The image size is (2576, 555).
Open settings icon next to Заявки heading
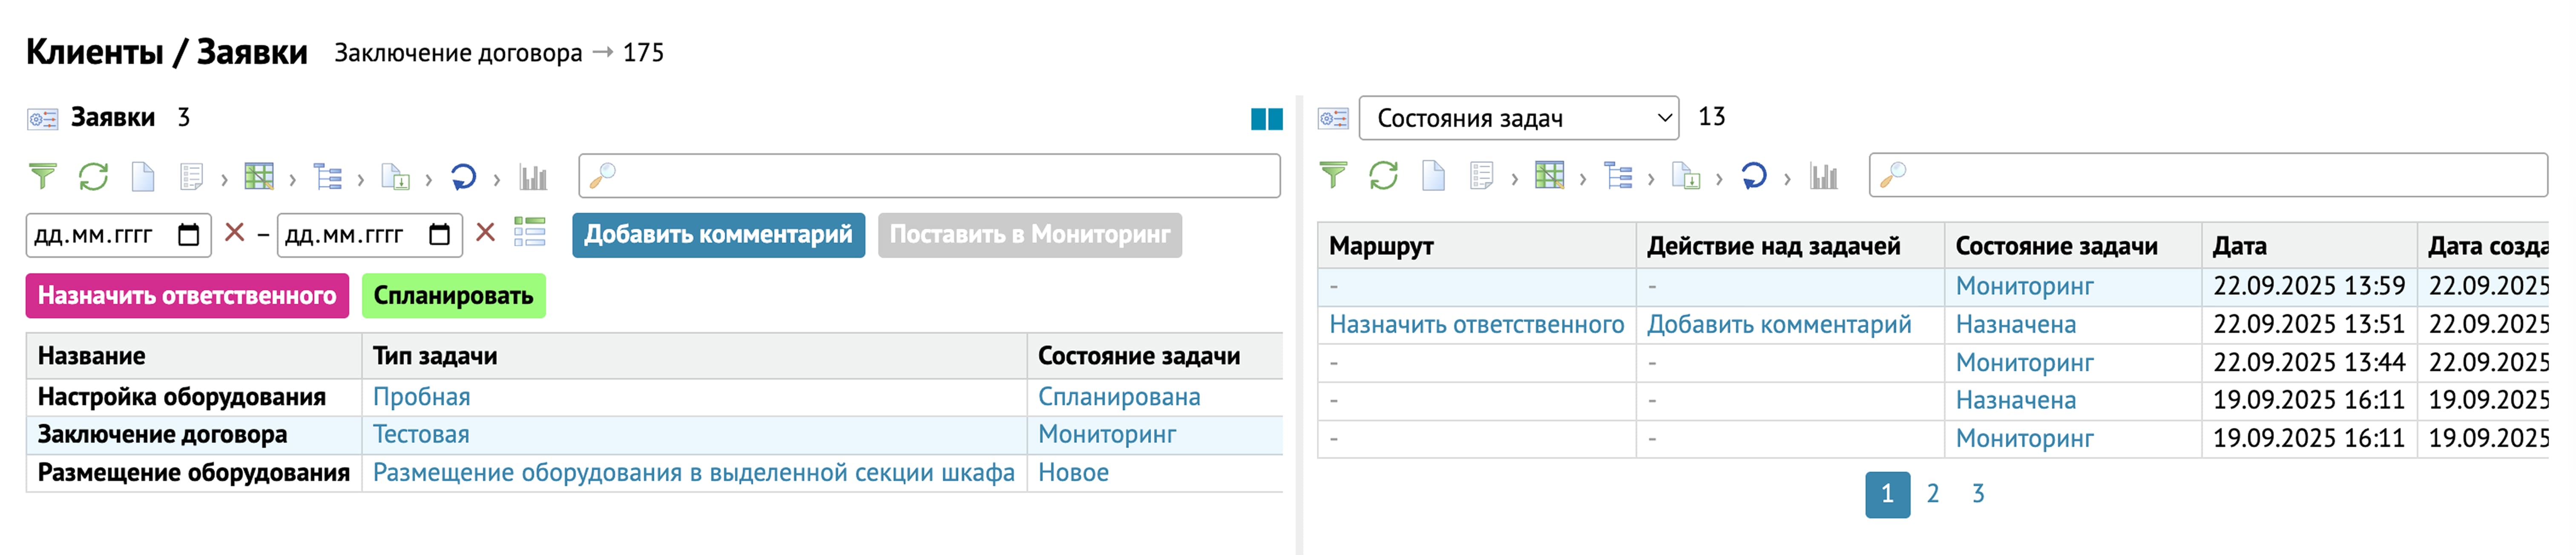(x=42, y=119)
